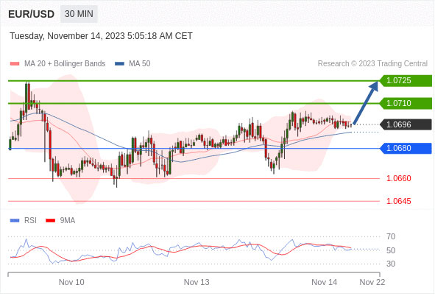The image size is (435, 296).
Task: Click the red 1.0660 support level label
Action: click(399, 178)
